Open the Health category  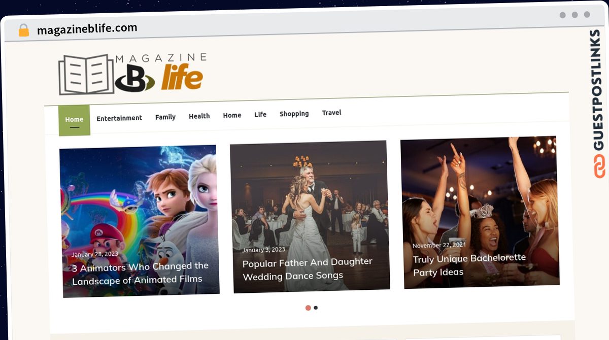(x=199, y=116)
